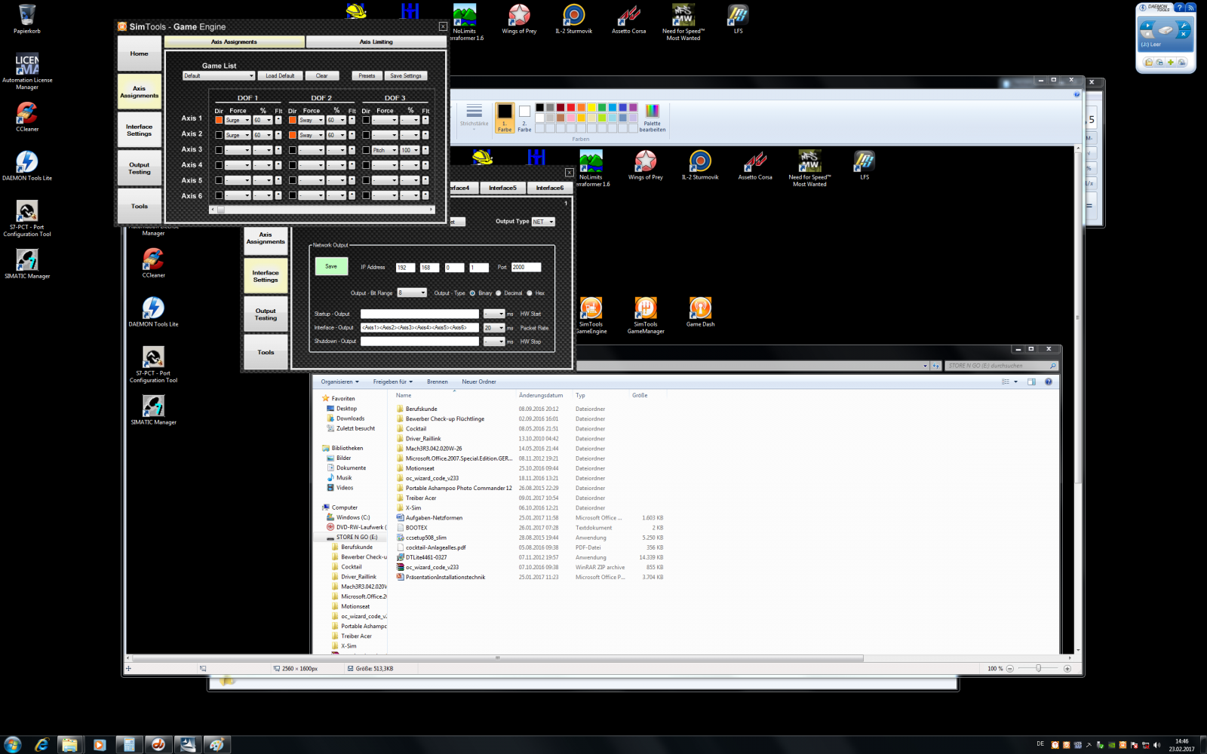Switch to the Axis Limiting tab

tap(376, 42)
